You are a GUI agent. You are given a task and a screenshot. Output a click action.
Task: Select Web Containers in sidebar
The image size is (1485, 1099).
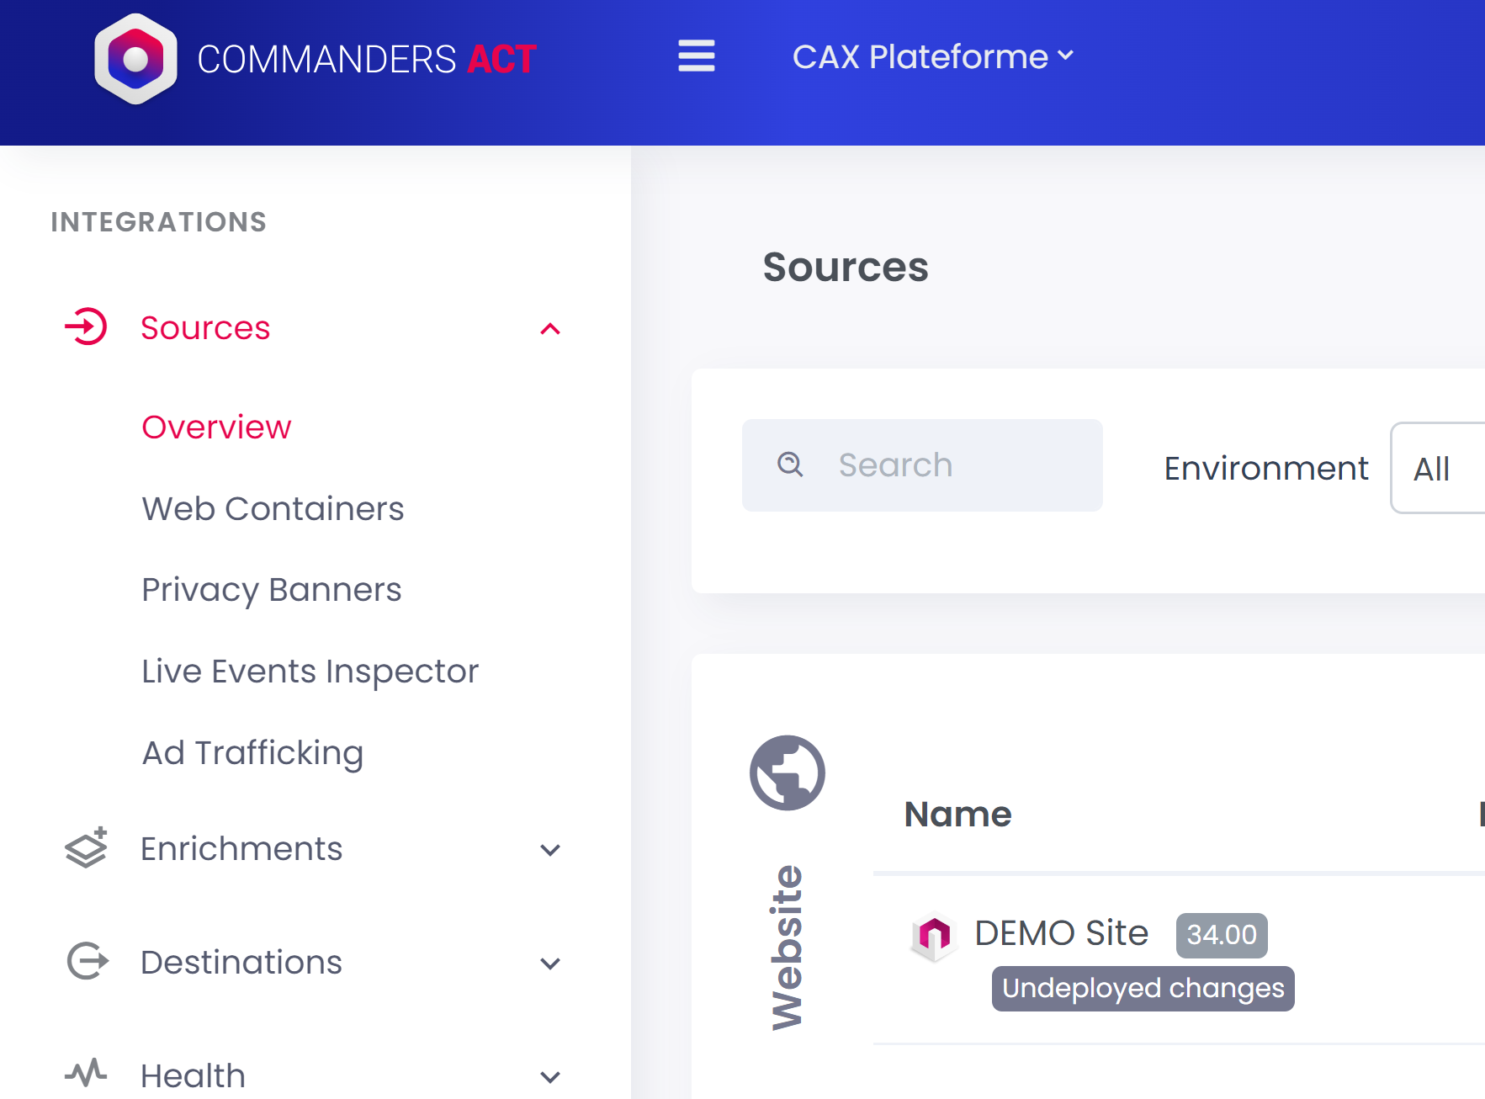[273, 509]
